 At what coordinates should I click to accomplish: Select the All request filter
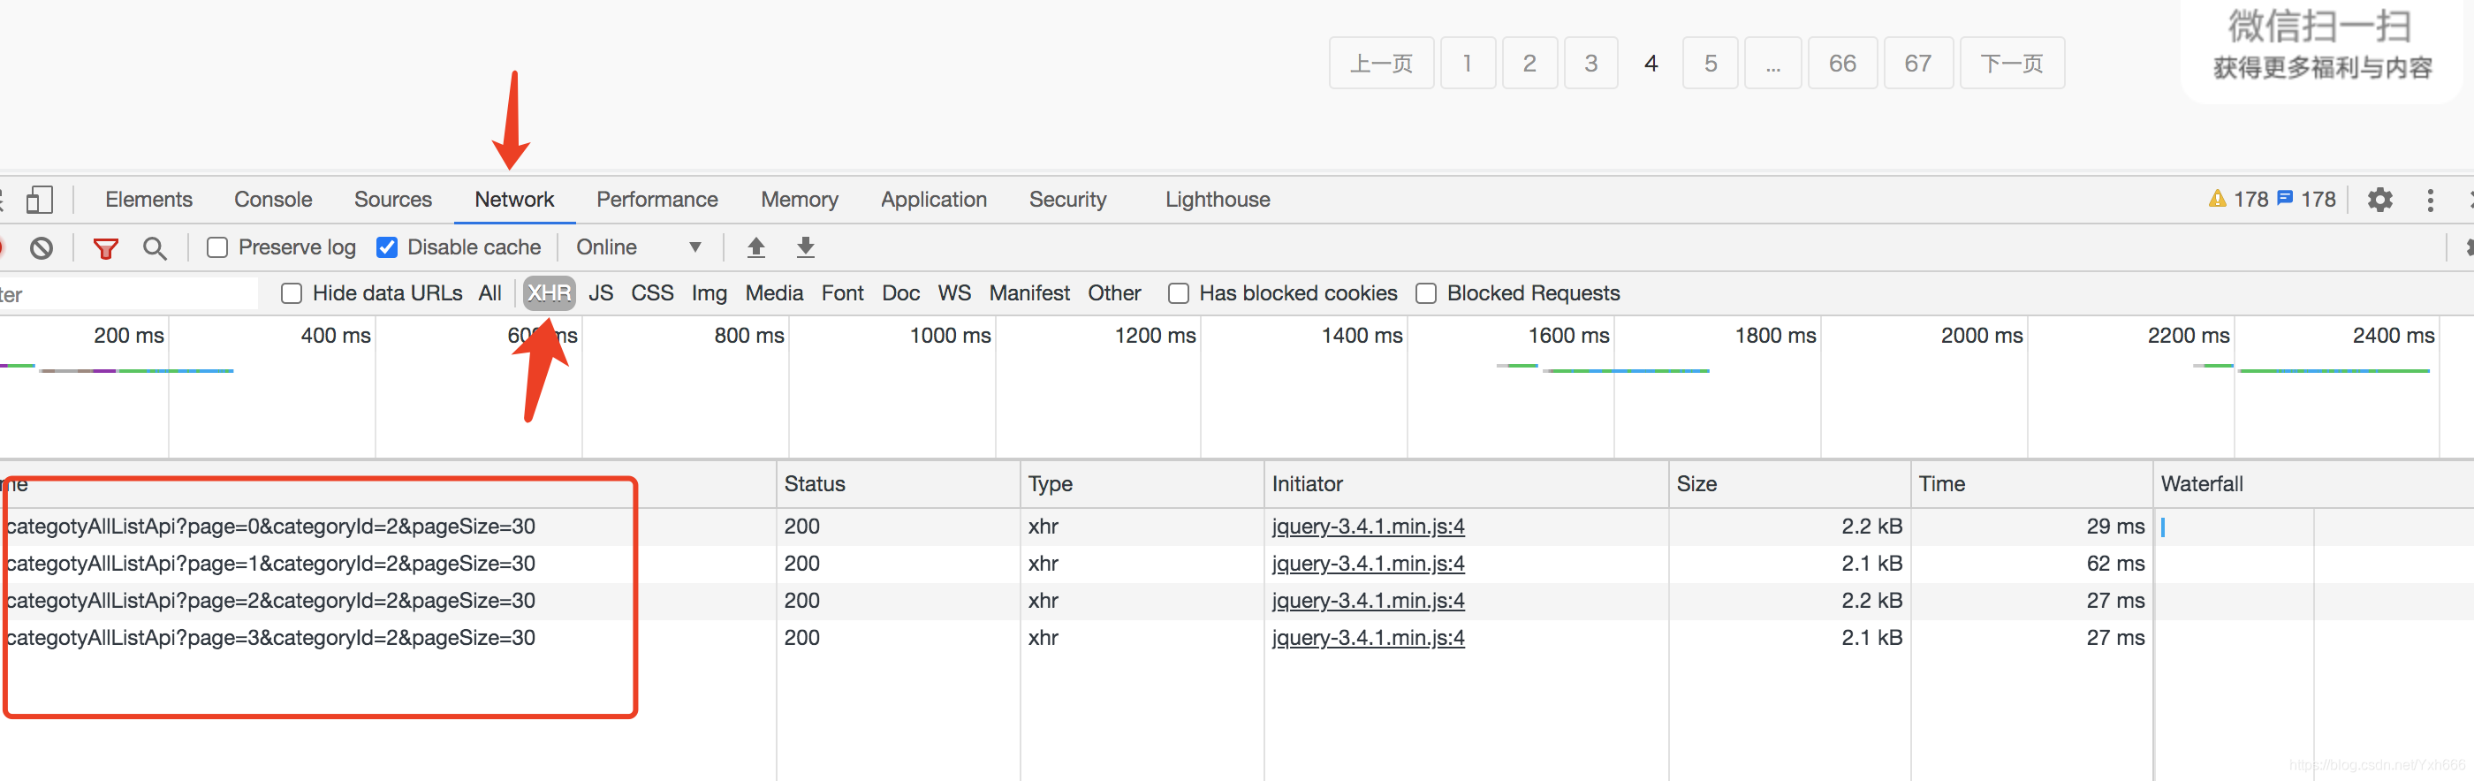tap(489, 293)
